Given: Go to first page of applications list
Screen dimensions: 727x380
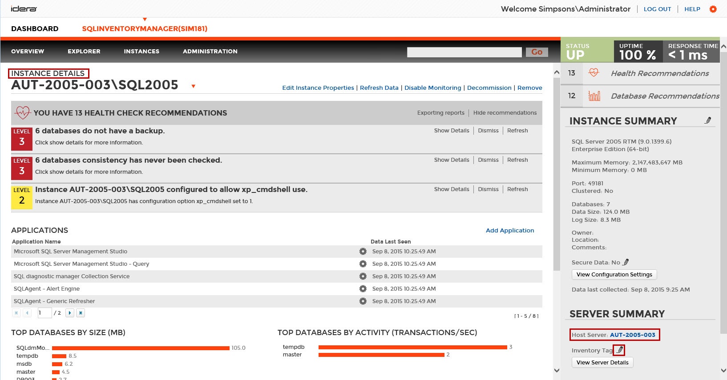Looking at the screenshot, I should pyautogui.click(x=16, y=313).
